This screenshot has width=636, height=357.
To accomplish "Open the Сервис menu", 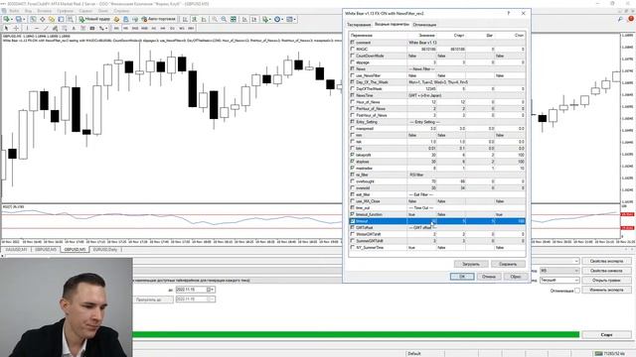I will pyautogui.click(x=85, y=11).
